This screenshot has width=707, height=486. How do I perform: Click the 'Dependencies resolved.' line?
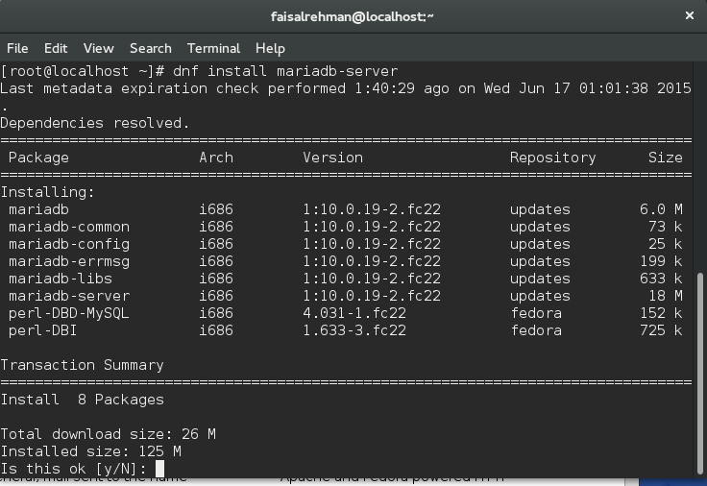(x=95, y=123)
